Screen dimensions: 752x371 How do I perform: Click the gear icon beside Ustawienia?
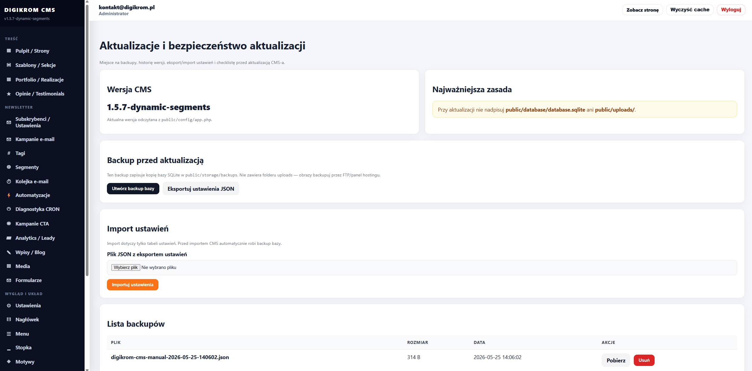(9, 306)
